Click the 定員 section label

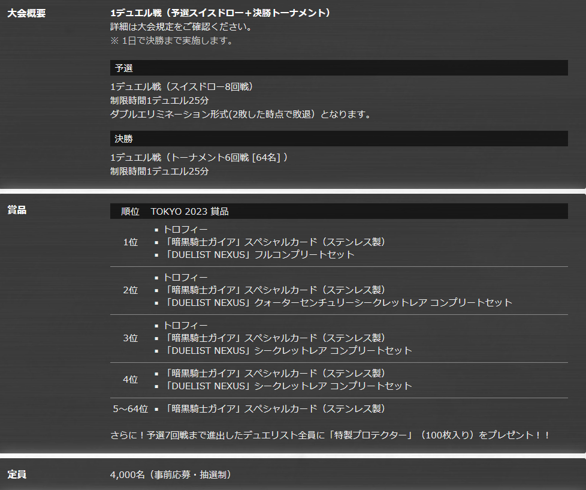(x=17, y=474)
